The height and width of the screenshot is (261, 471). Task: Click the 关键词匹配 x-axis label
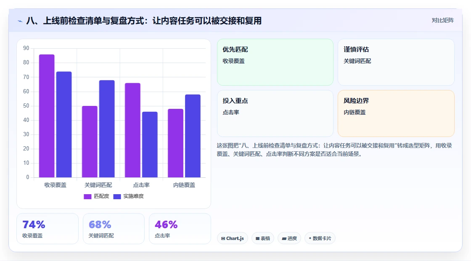[x=98, y=185]
